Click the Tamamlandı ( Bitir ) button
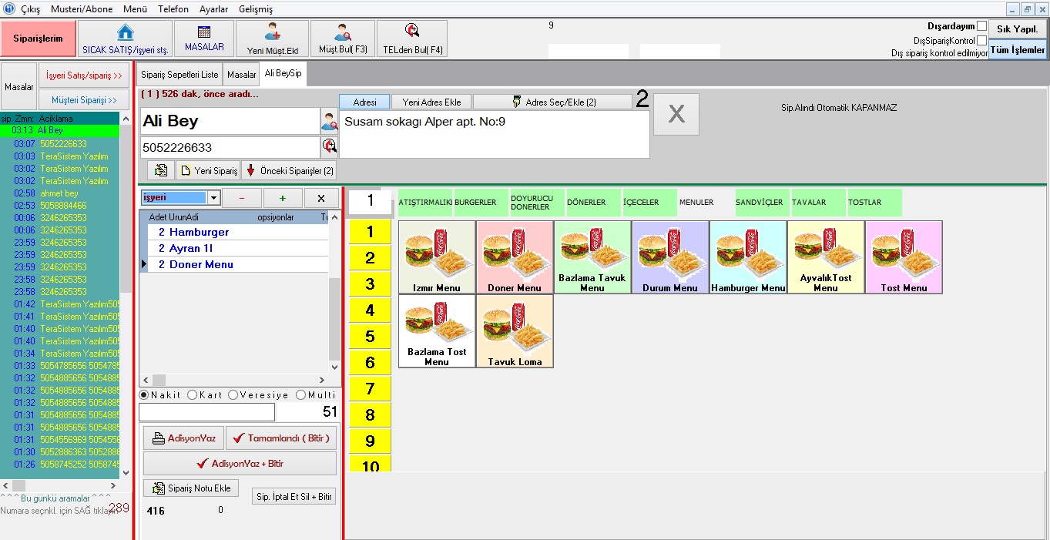The height and width of the screenshot is (540, 1050). 281,438
